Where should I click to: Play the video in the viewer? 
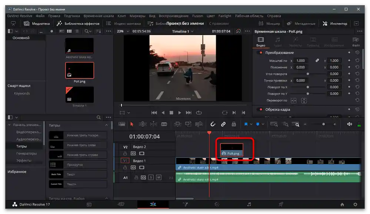pos(180,113)
